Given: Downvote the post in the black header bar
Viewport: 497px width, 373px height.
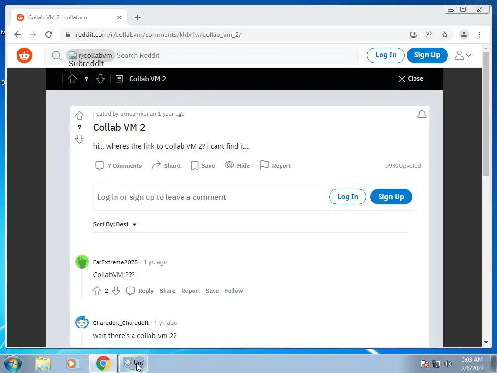Looking at the screenshot, I should pos(100,79).
